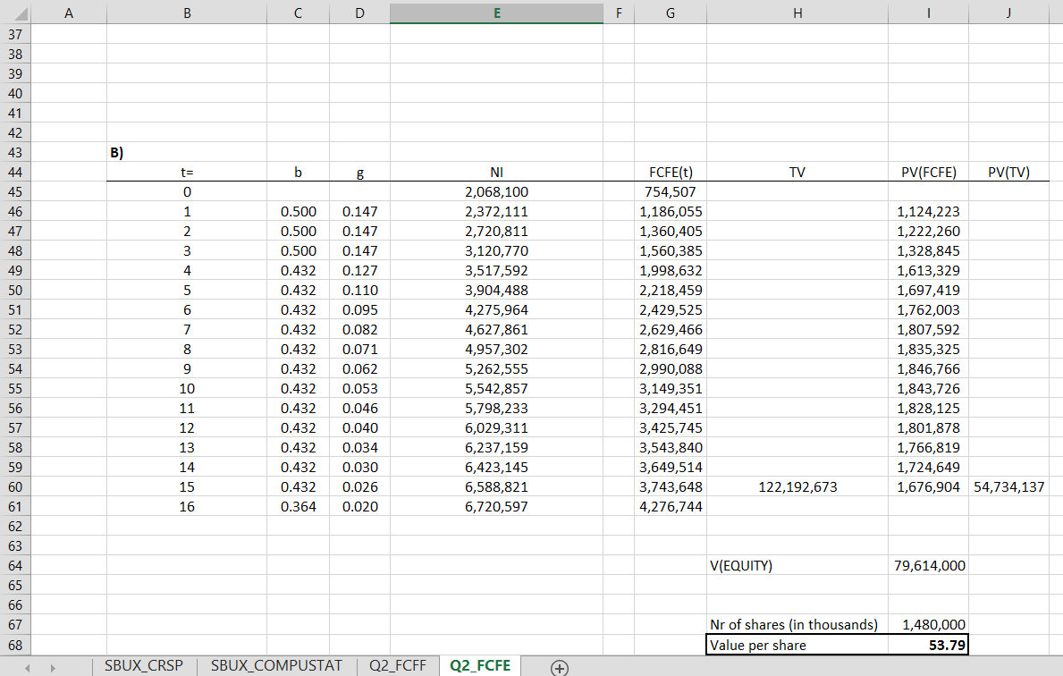This screenshot has width=1063, height=676.
Task: Select column header J
Action: pyautogui.click(x=1008, y=13)
